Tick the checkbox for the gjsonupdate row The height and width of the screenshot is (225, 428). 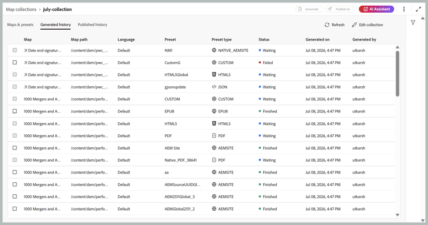(15, 87)
